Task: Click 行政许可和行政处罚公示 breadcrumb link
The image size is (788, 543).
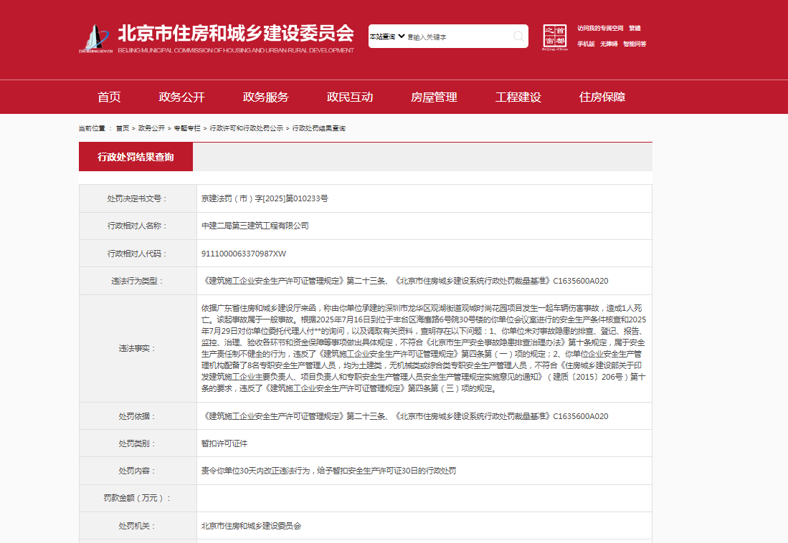Action: pos(246,128)
